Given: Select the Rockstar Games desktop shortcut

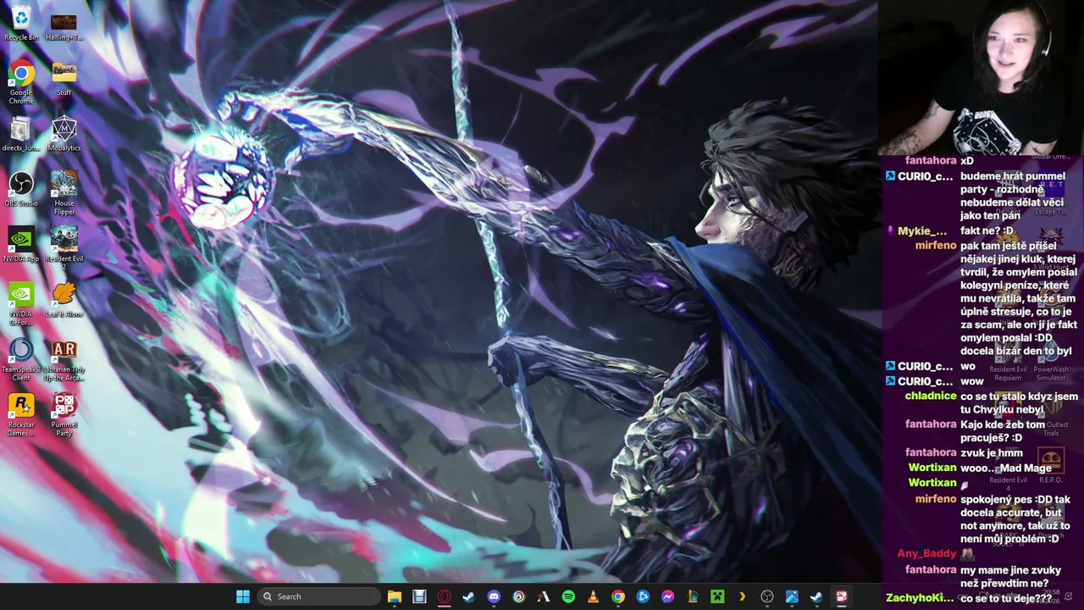Looking at the screenshot, I should 21,414.
